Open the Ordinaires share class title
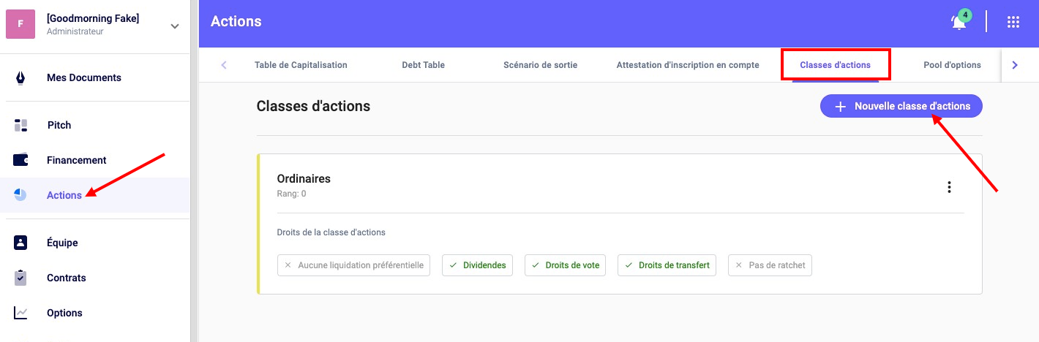 tap(304, 178)
